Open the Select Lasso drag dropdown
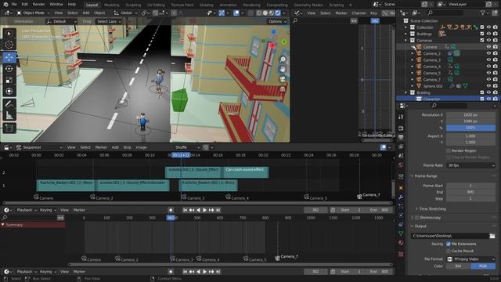 (x=109, y=21)
